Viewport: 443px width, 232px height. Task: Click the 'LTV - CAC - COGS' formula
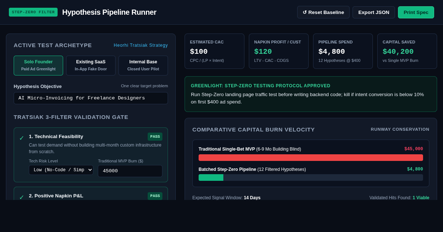271,60
